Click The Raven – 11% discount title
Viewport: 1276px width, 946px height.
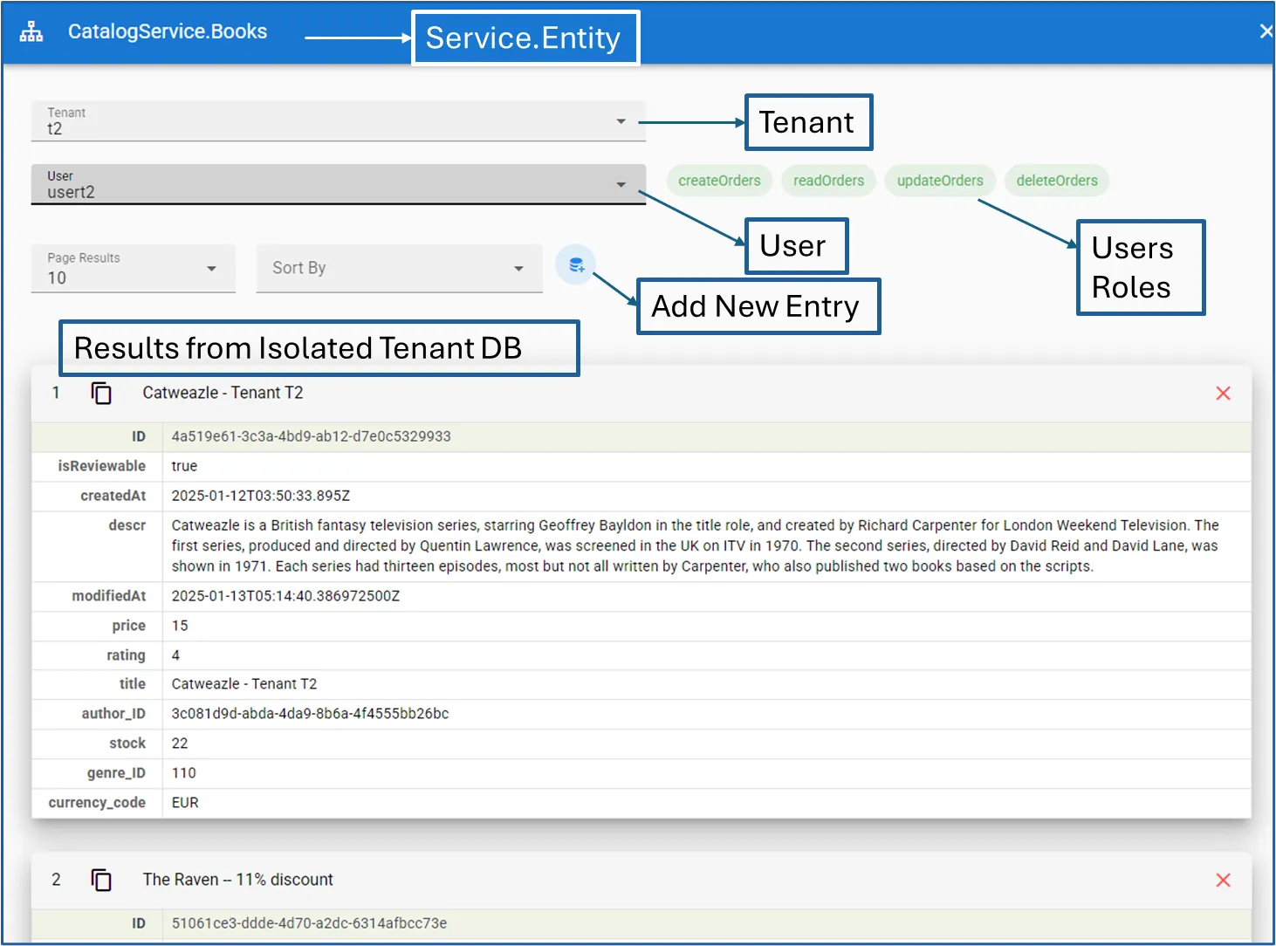237,880
